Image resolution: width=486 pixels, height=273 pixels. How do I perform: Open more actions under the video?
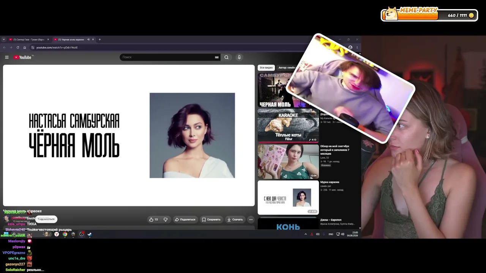click(251, 220)
